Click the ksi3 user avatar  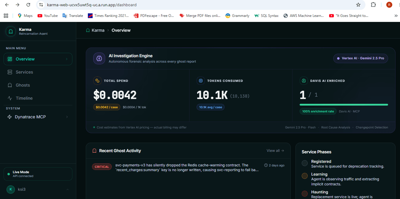[11, 189]
